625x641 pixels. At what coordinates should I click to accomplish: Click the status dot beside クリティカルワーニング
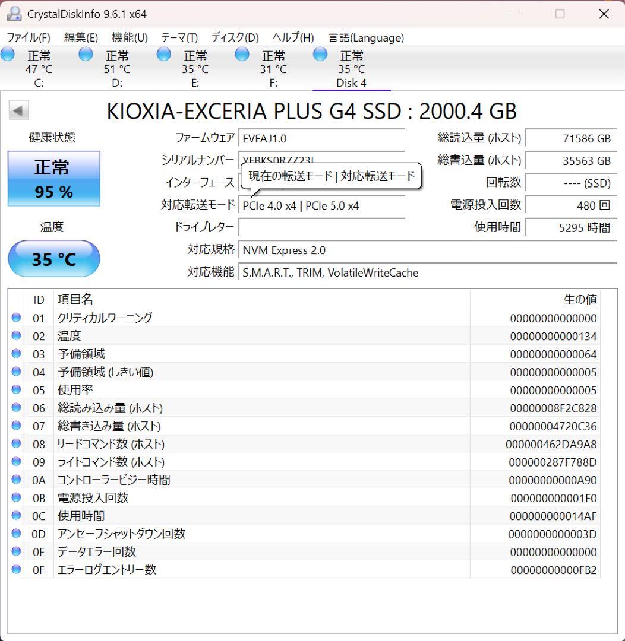16,318
